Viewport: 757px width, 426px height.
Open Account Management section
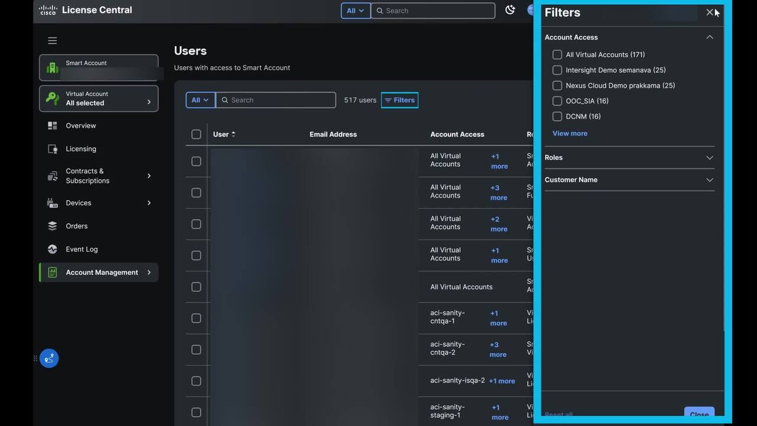click(x=99, y=272)
